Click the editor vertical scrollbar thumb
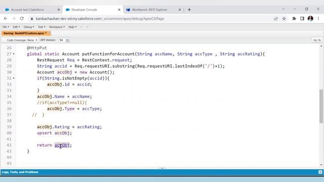The image size is (324, 182). coord(321,106)
